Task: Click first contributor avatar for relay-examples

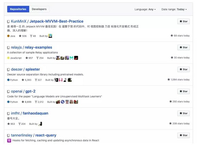Action: (58, 58)
